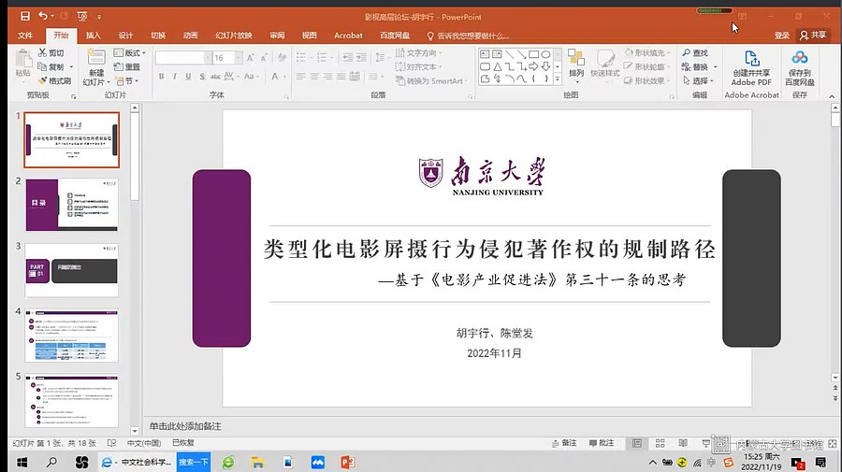Click the New Slide (新建幻灯片) icon
The width and height of the screenshot is (842, 472).
tap(96, 56)
